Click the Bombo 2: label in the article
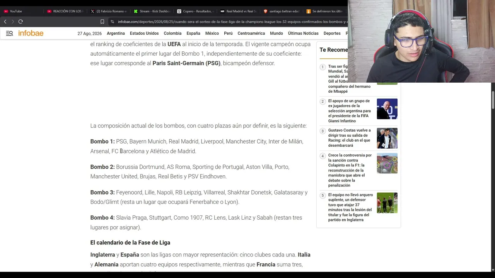The image size is (495, 278). coord(102,167)
